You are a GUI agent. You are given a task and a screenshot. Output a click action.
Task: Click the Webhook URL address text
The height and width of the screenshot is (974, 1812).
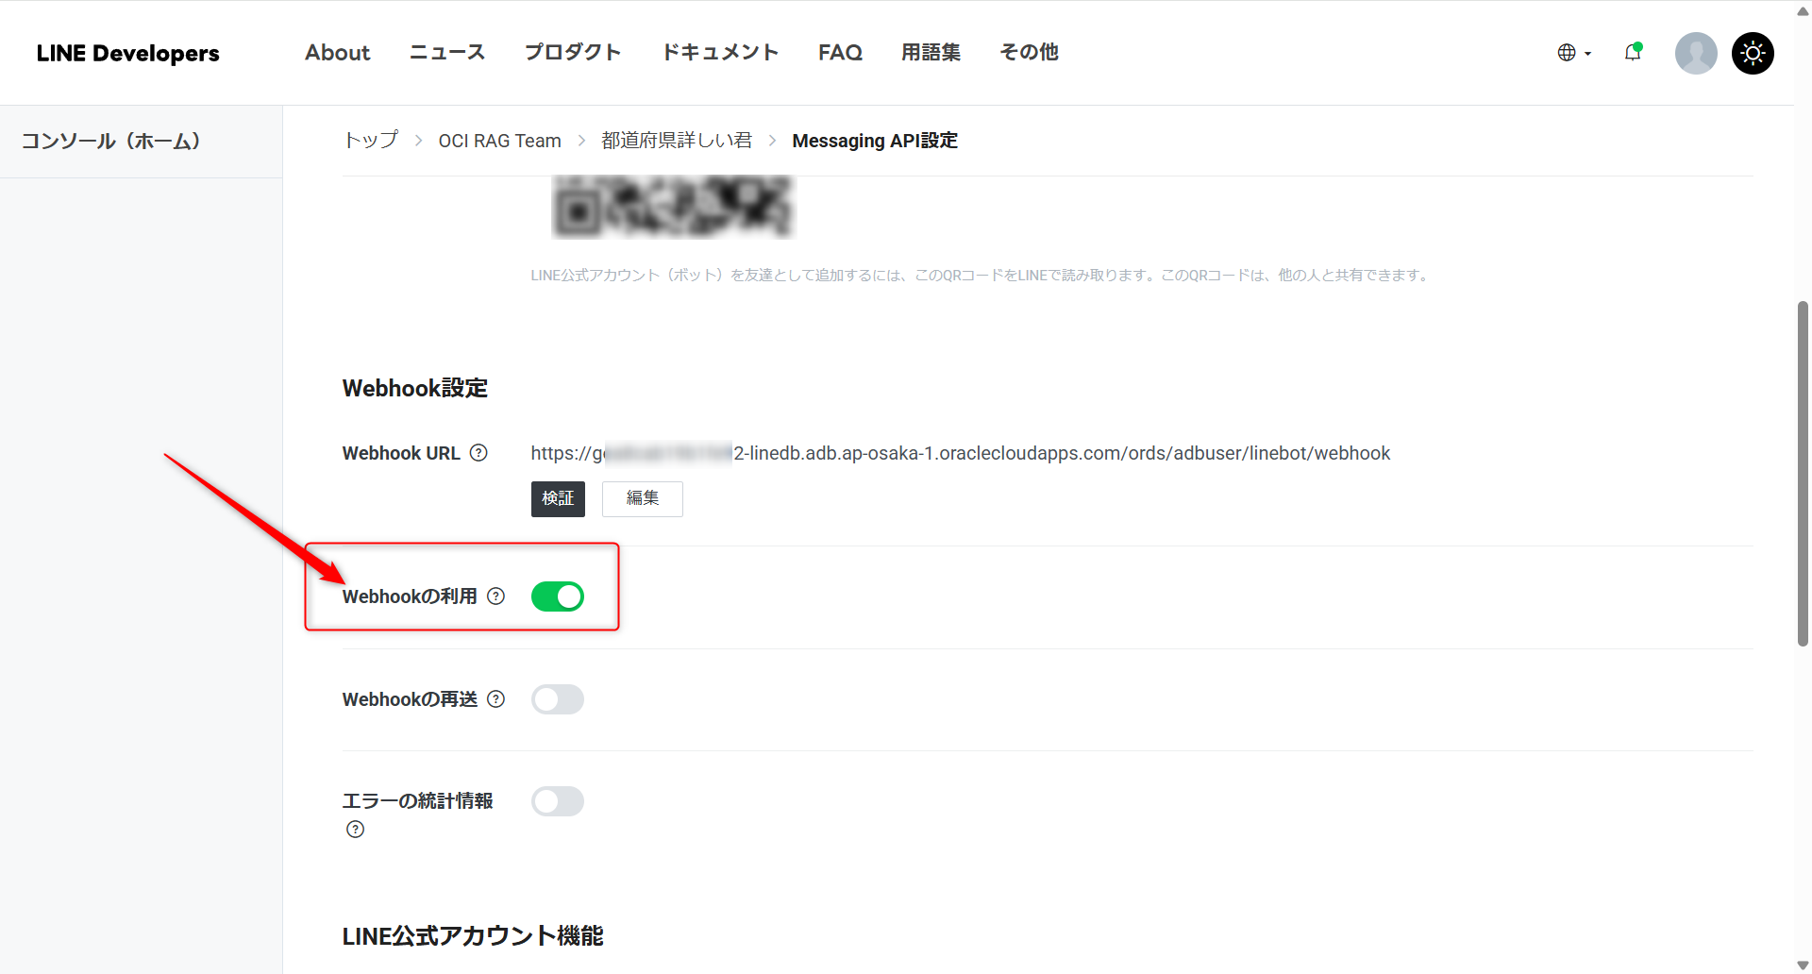pos(961,454)
